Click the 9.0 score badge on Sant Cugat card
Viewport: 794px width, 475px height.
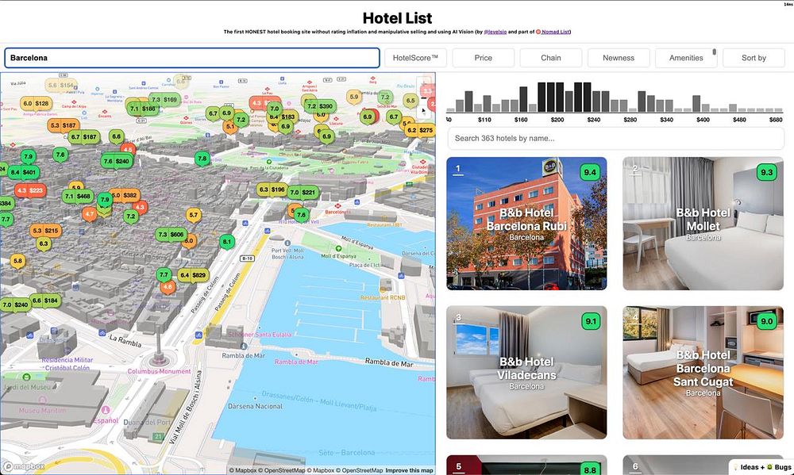tap(767, 321)
